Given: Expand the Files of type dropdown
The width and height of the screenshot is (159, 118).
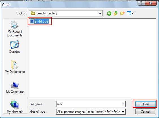Looking at the screenshot, I should tap(123, 112).
